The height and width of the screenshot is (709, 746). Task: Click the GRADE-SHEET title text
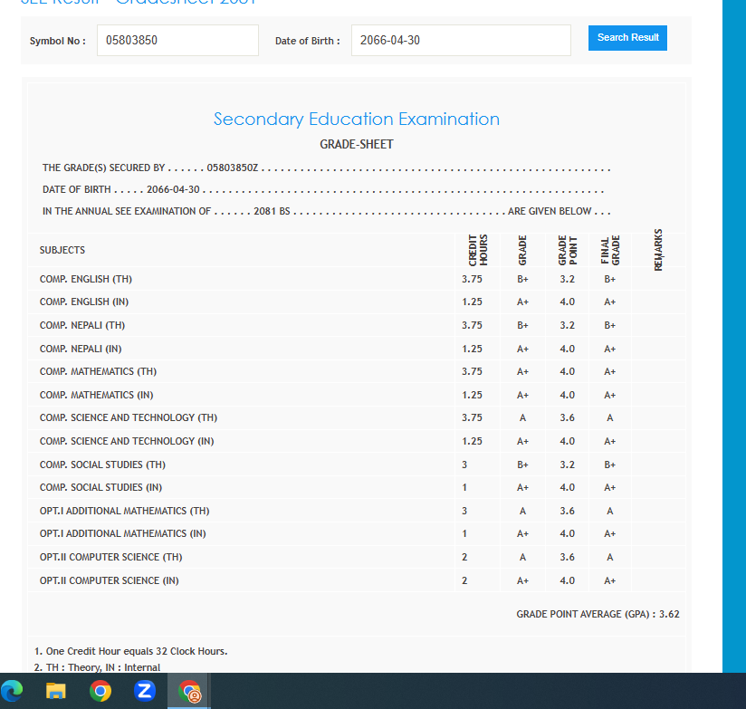[x=356, y=144]
